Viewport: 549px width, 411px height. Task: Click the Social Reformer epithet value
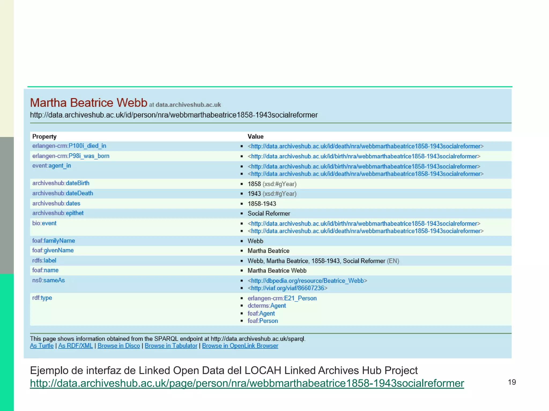269,214
